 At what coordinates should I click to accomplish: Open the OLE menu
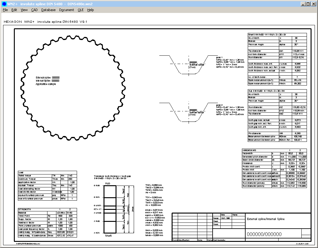(80, 10)
